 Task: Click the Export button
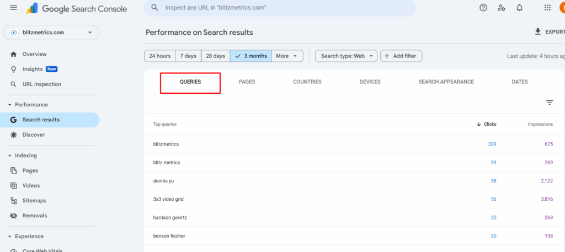[x=550, y=31]
